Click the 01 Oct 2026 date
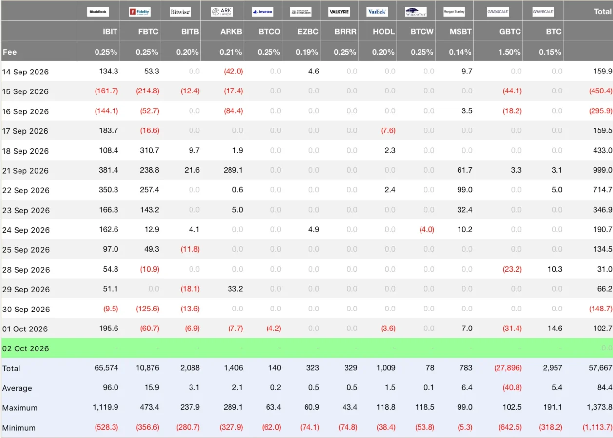The height and width of the screenshot is (438, 613). point(25,329)
